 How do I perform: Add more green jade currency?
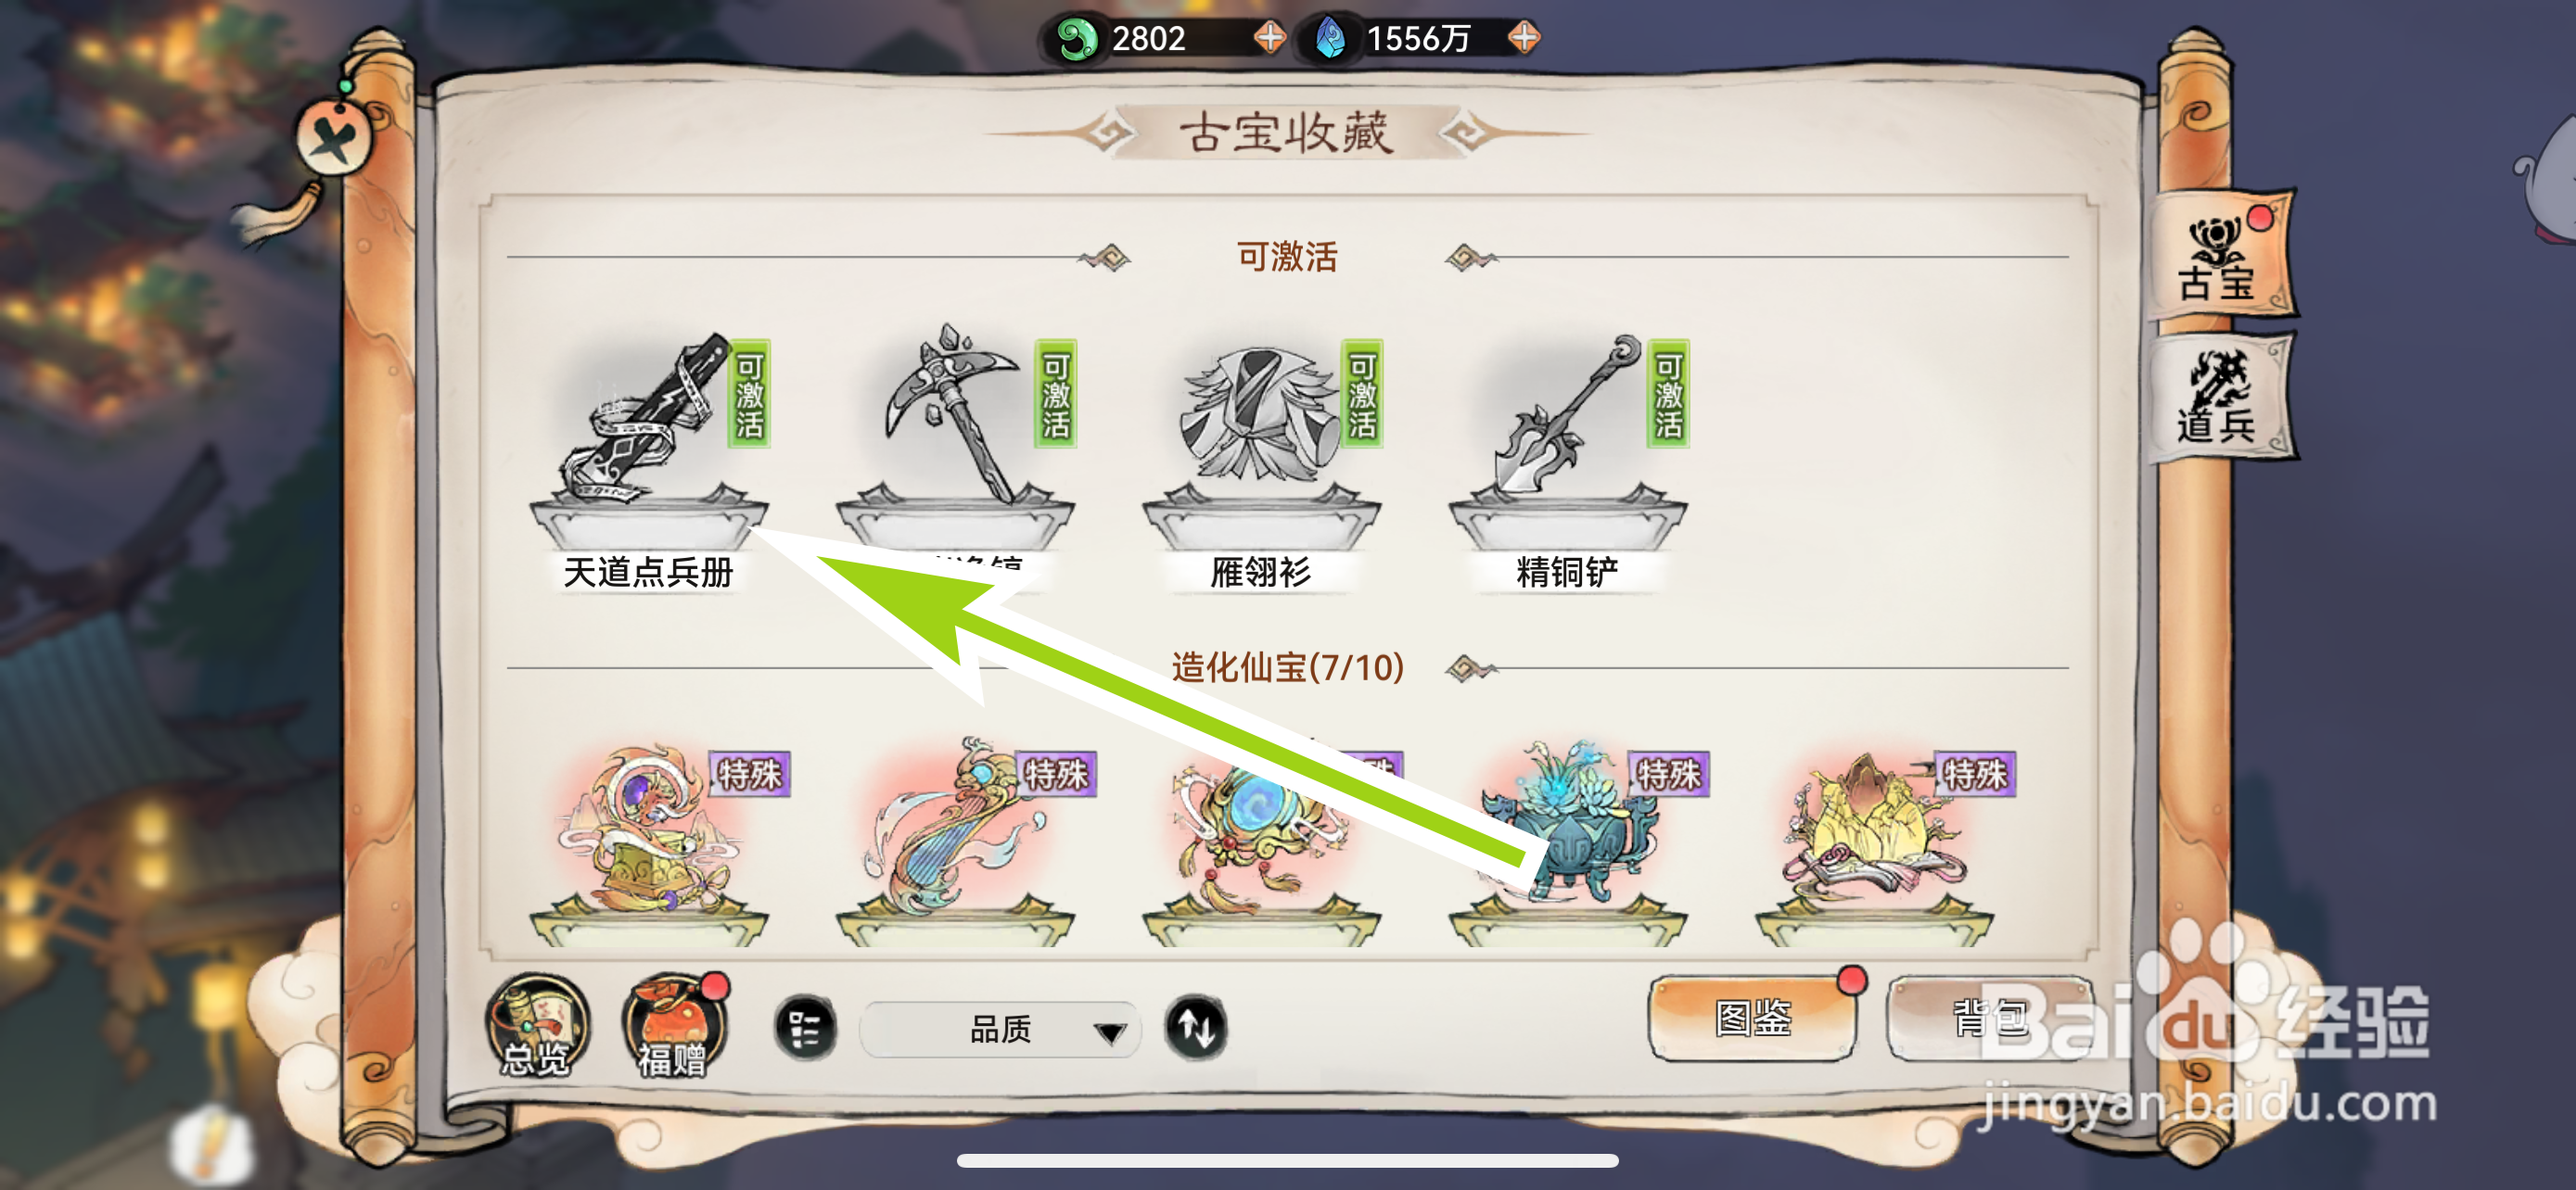1270,38
